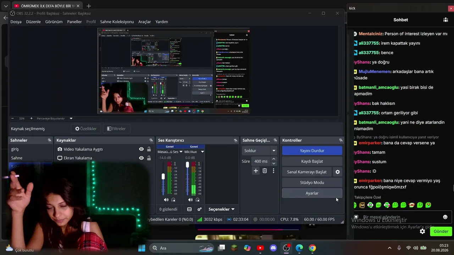This screenshot has height=255, width=454.
Task: Lock the Video Yakalama Aygıtı source
Action: click(149, 149)
